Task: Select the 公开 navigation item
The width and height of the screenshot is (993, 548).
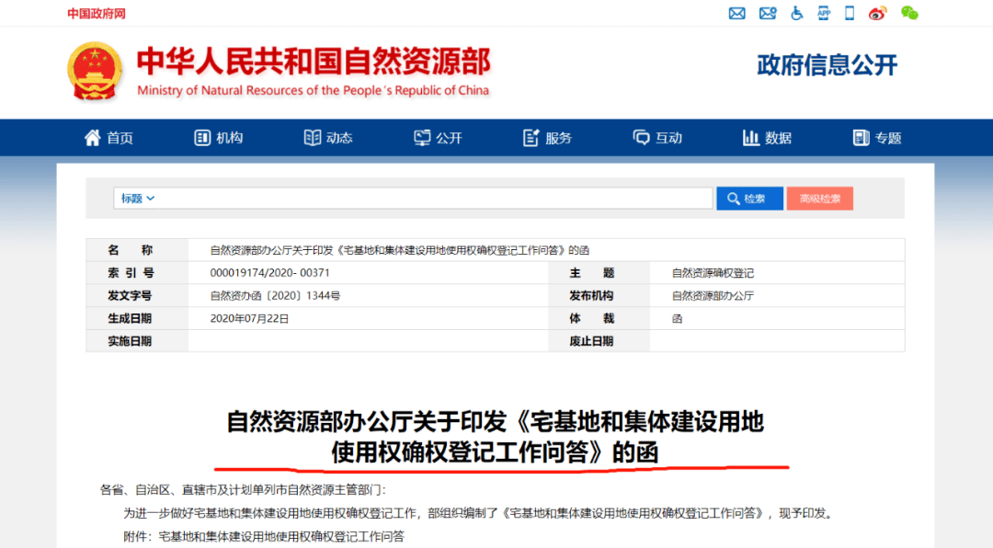Action: (438, 138)
